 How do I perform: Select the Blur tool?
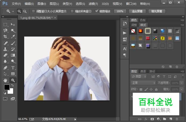(x=5, y=61)
